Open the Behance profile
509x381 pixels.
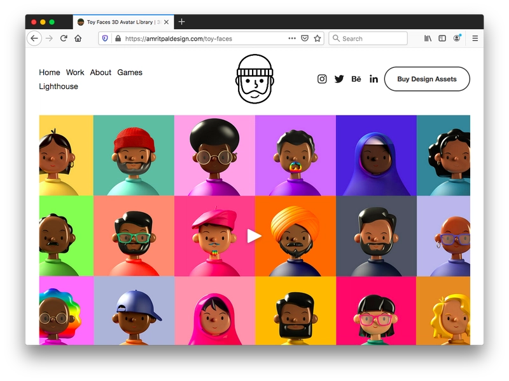(x=356, y=79)
